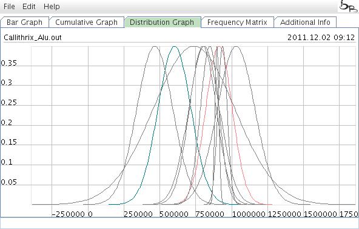Open the File menu
This screenshot has height=229, width=359.
(x=9, y=7)
